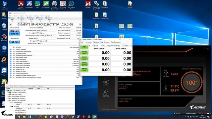
Task: Select the TeamViewer desktop icon
Action: pyautogui.click(x=4, y=72)
